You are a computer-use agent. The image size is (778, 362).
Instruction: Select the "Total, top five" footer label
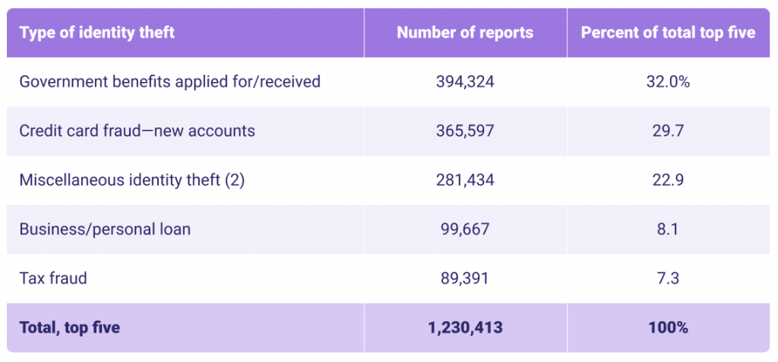pyautogui.click(x=69, y=328)
